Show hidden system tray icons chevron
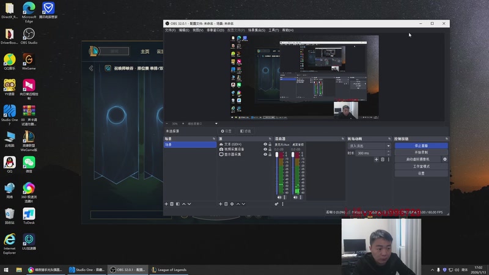 432,270
